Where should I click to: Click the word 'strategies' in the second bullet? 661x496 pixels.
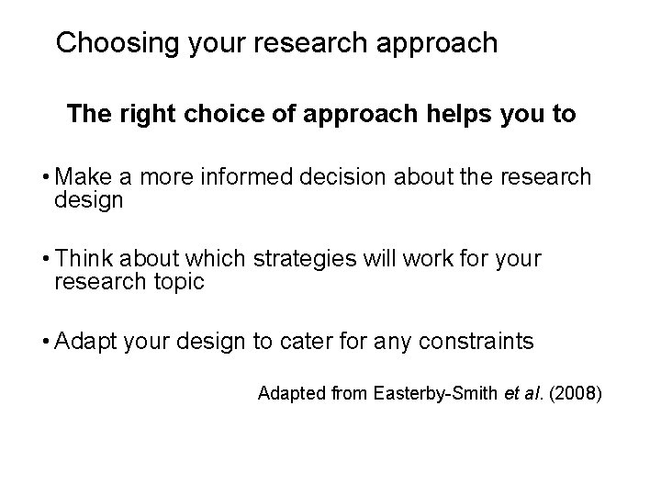(x=305, y=259)
